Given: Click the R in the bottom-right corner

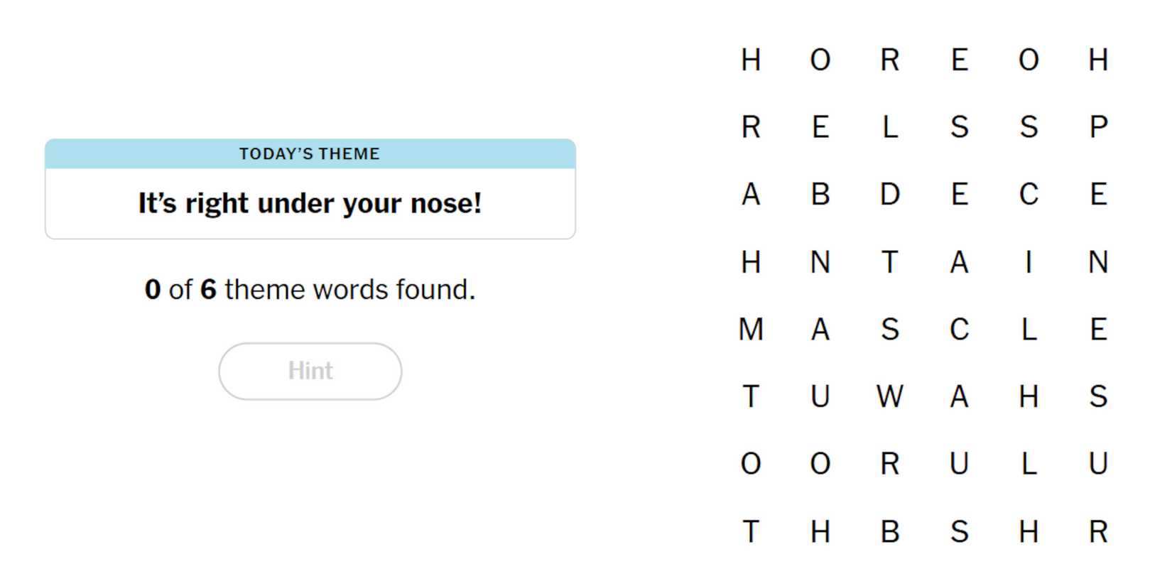Looking at the screenshot, I should tap(1097, 531).
